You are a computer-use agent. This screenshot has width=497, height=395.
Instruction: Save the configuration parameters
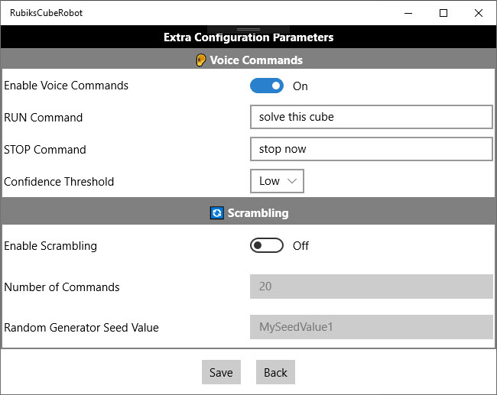221,372
